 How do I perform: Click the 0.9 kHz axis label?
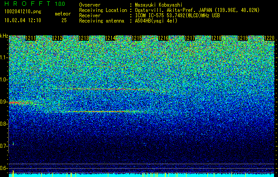pos(4,102)
